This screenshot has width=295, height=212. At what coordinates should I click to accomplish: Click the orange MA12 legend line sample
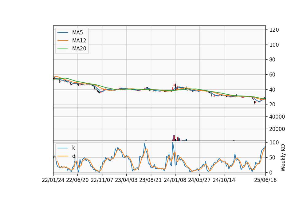coord(63,41)
